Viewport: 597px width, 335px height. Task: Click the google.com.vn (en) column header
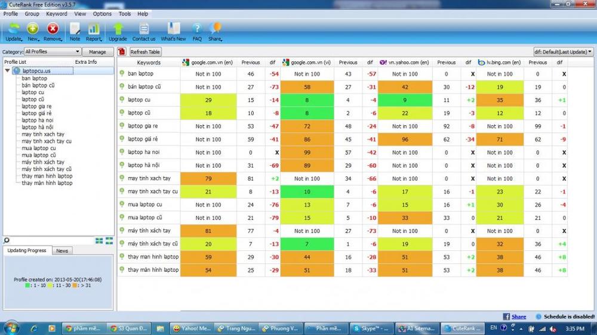[x=208, y=63]
